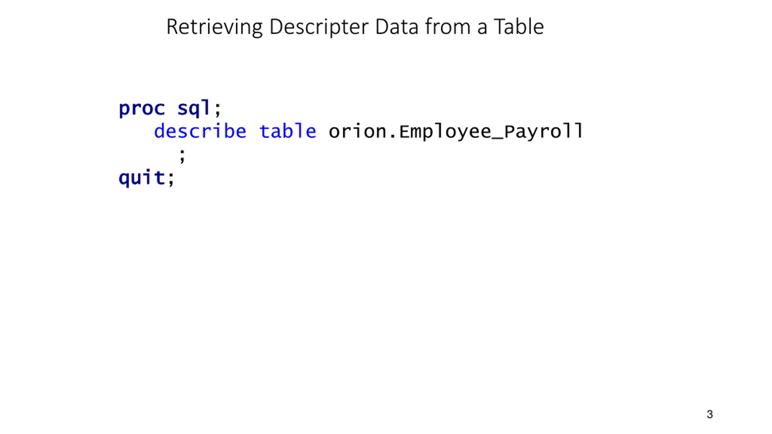
Task: Select the blue "describe" keyword
Action: [200, 131]
